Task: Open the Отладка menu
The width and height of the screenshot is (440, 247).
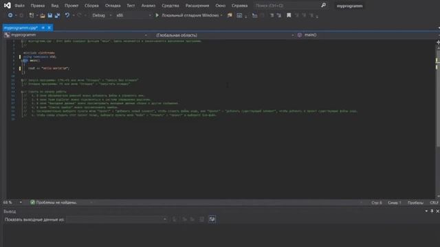Action: [x=113, y=5]
